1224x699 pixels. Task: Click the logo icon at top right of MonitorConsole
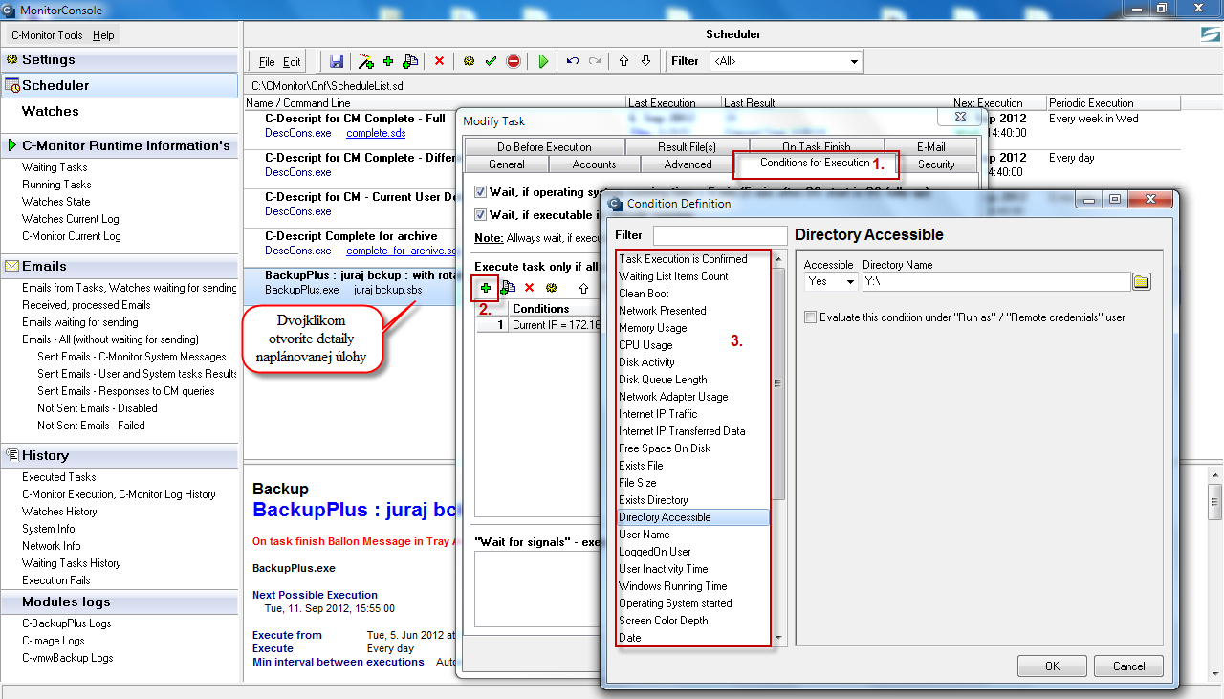pos(1210,35)
